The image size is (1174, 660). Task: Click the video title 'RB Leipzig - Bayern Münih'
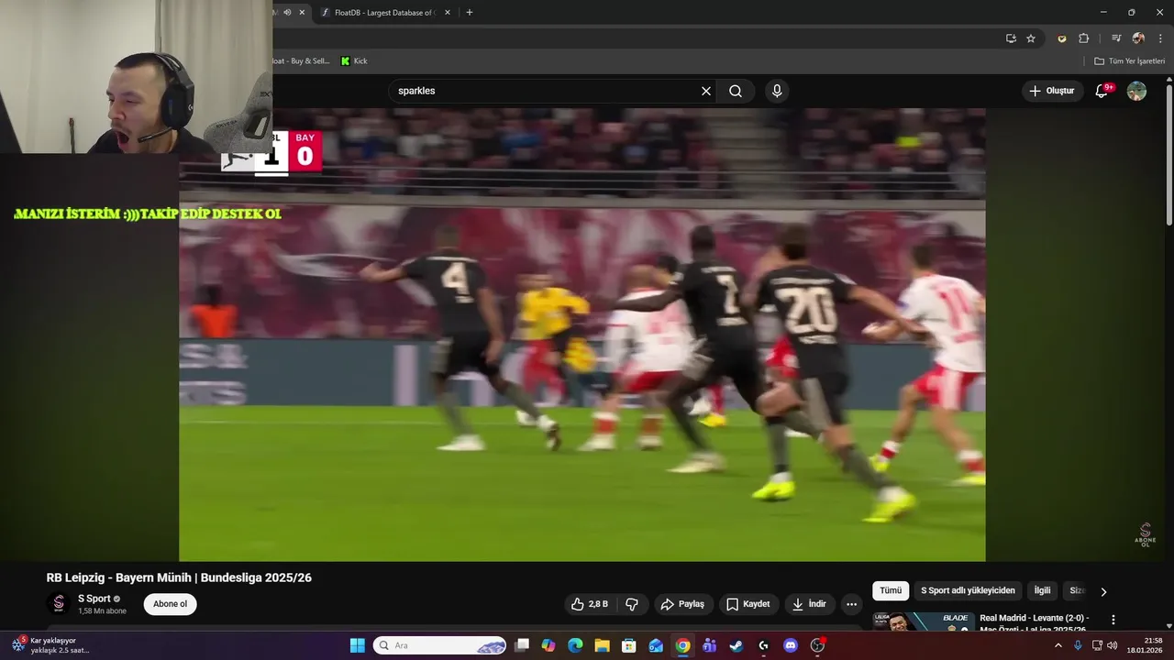pyautogui.click(x=179, y=577)
